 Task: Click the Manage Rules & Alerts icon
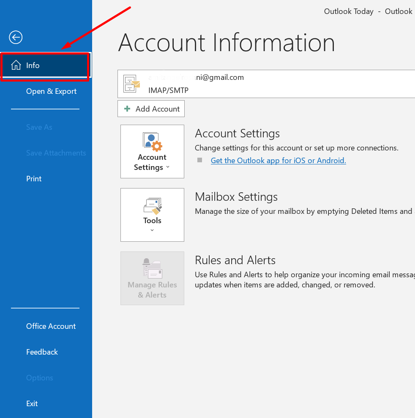tap(152, 268)
